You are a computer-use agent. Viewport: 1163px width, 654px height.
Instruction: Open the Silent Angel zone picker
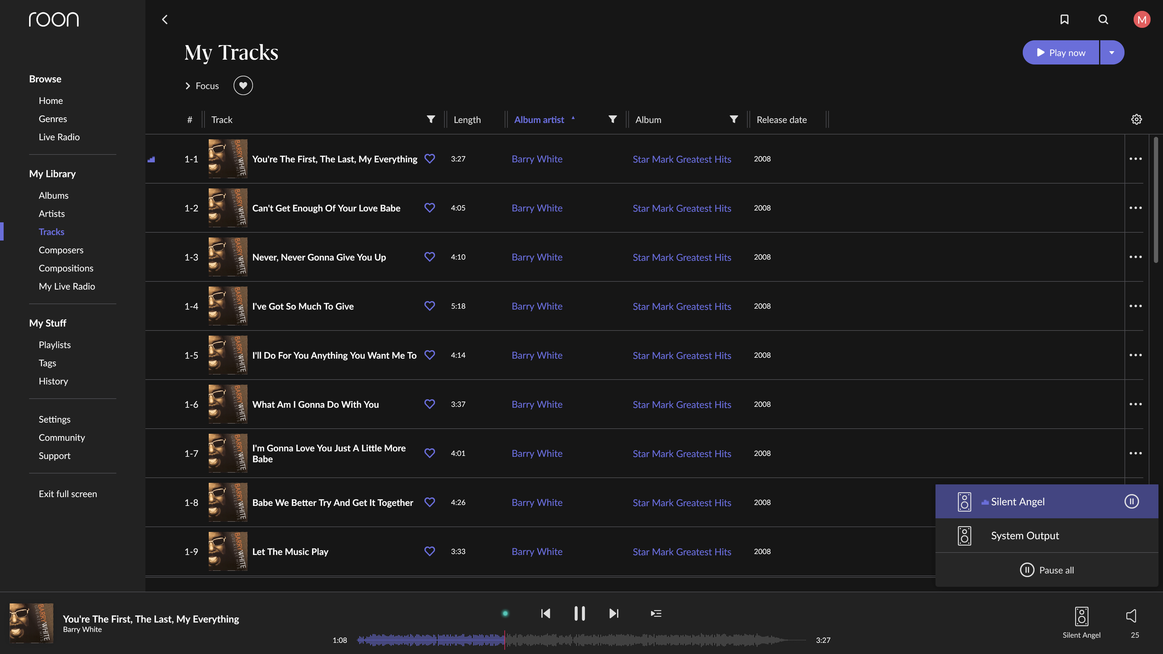[x=1081, y=622]
